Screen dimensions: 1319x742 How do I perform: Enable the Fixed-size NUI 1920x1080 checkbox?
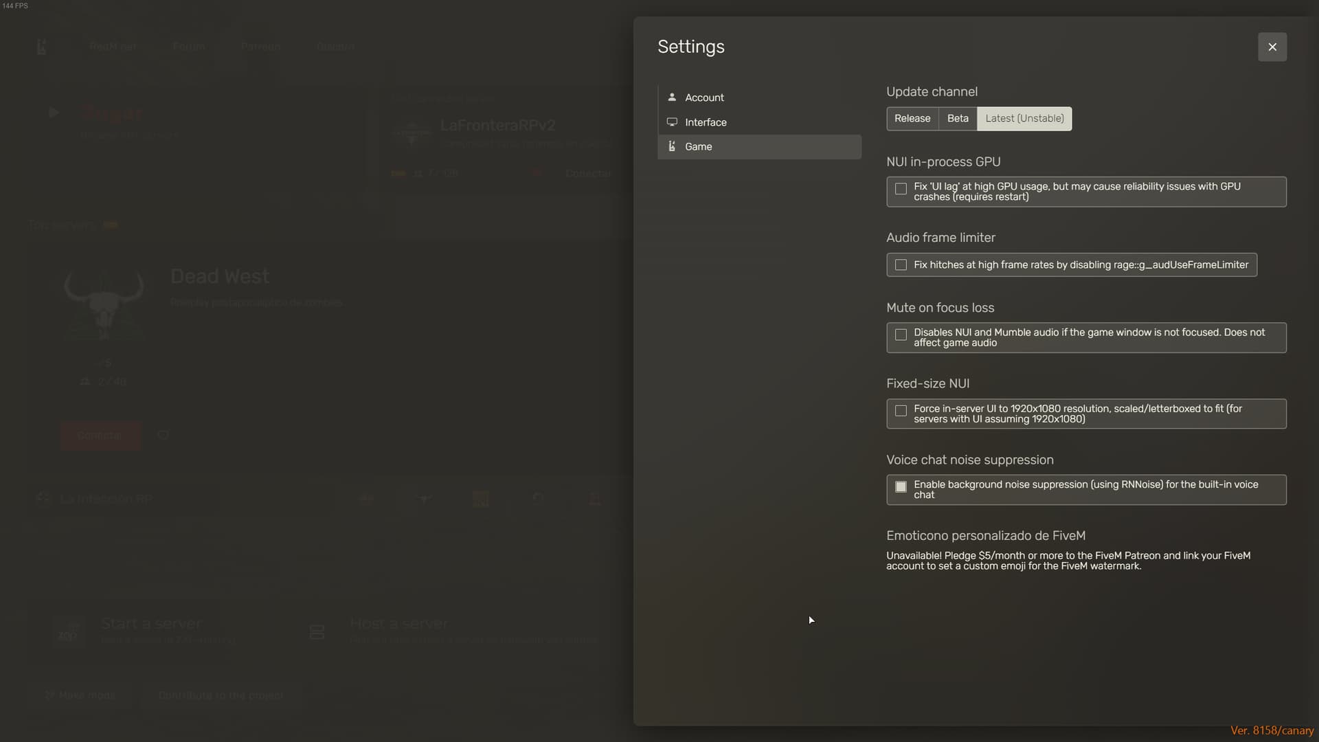click(x=901, y=411)
